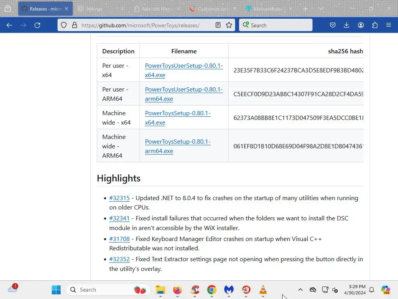Open the weather widget on taskbar
The image size is (398, 299).
(x=13, y=289)
